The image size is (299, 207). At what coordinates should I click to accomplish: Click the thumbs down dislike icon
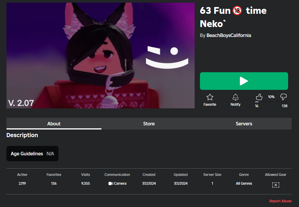point(283,97)
